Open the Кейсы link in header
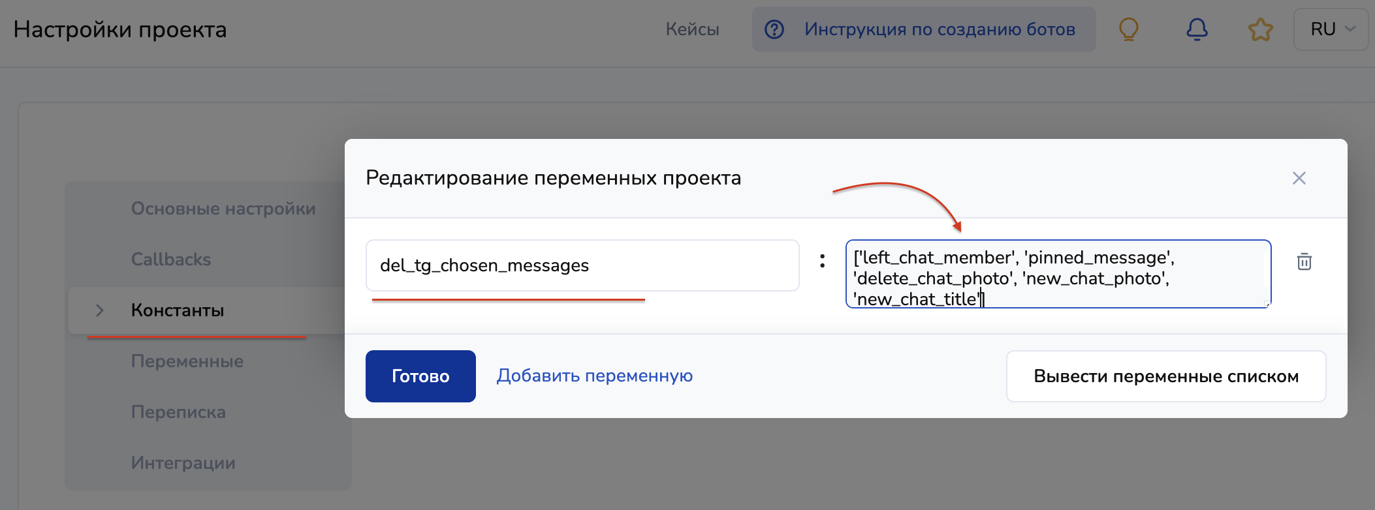 [x=692, y=29]
